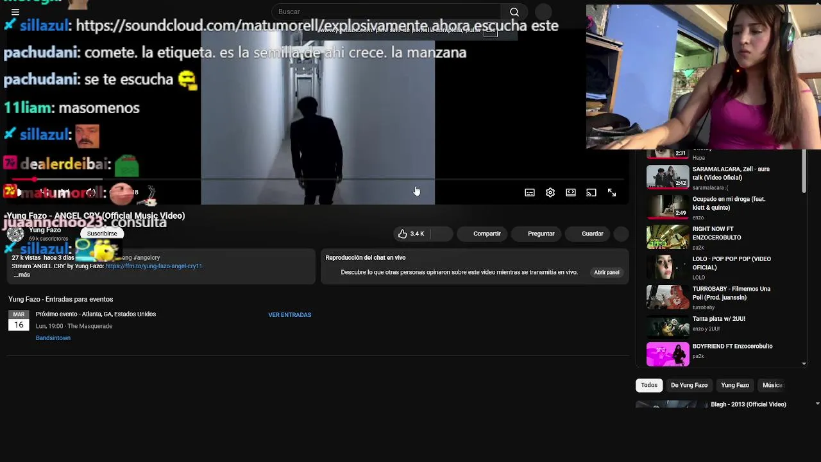Viewport: 821px width, 462px height.
Task: Like the video, 3.4 K
Action: coord(411,234)
